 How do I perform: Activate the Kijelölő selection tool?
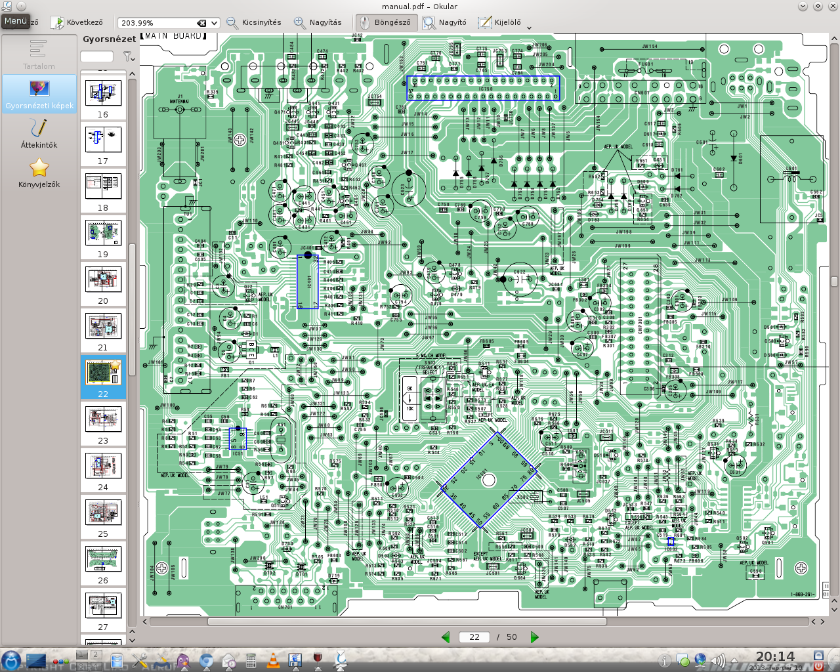click(500, 22)
